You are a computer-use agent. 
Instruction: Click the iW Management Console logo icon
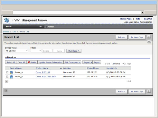[7, 20]
